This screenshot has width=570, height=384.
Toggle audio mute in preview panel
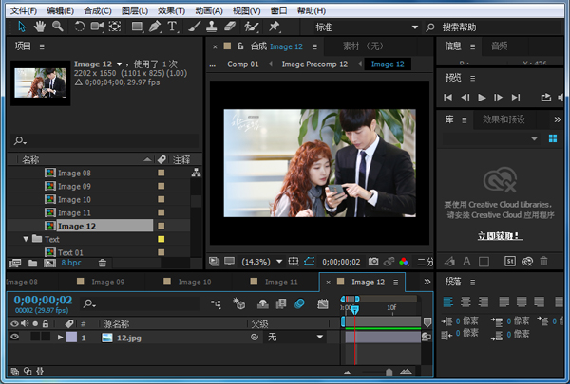560,98
